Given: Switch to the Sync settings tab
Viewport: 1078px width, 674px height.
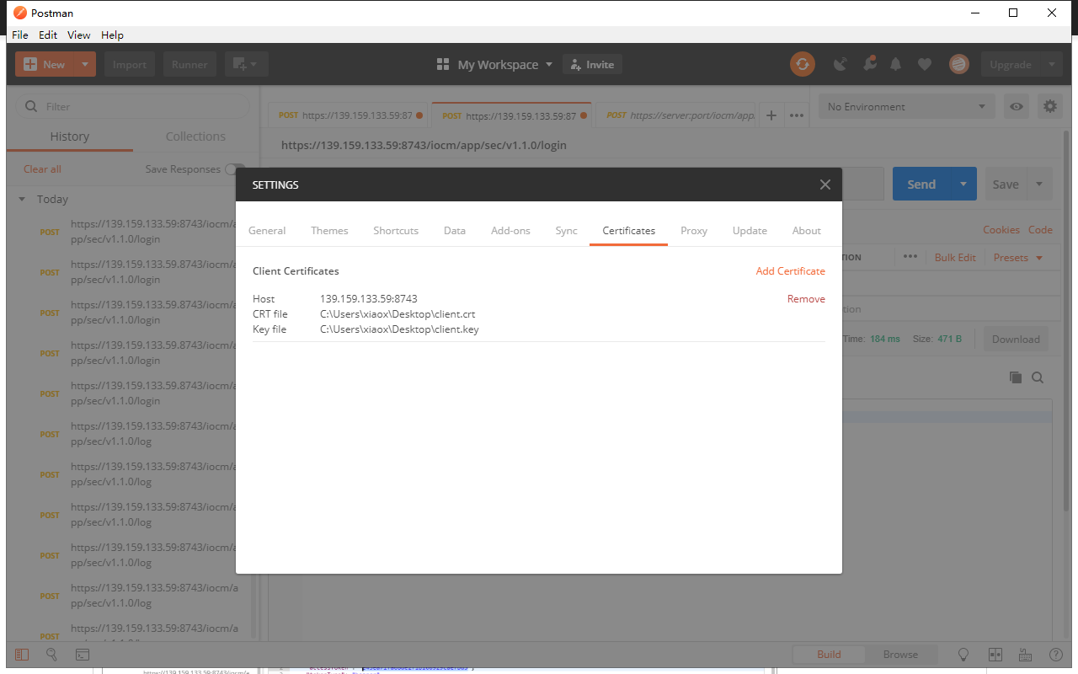Looking at the screenshot, I should [x=567, y=231].
